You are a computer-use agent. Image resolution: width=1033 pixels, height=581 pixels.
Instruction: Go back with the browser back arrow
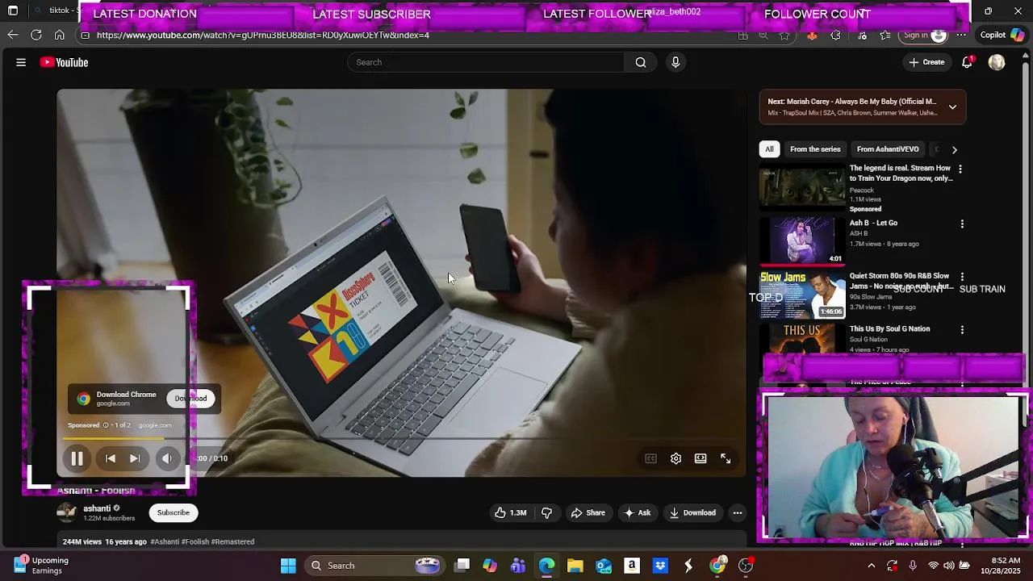[13, 35]
